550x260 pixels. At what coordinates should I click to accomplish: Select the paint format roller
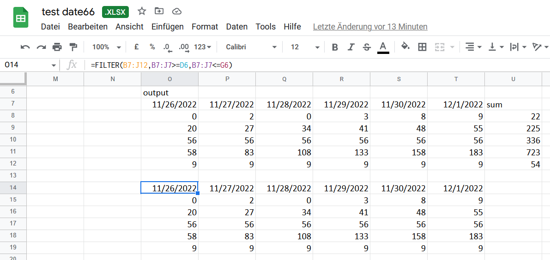click(73, 47)
